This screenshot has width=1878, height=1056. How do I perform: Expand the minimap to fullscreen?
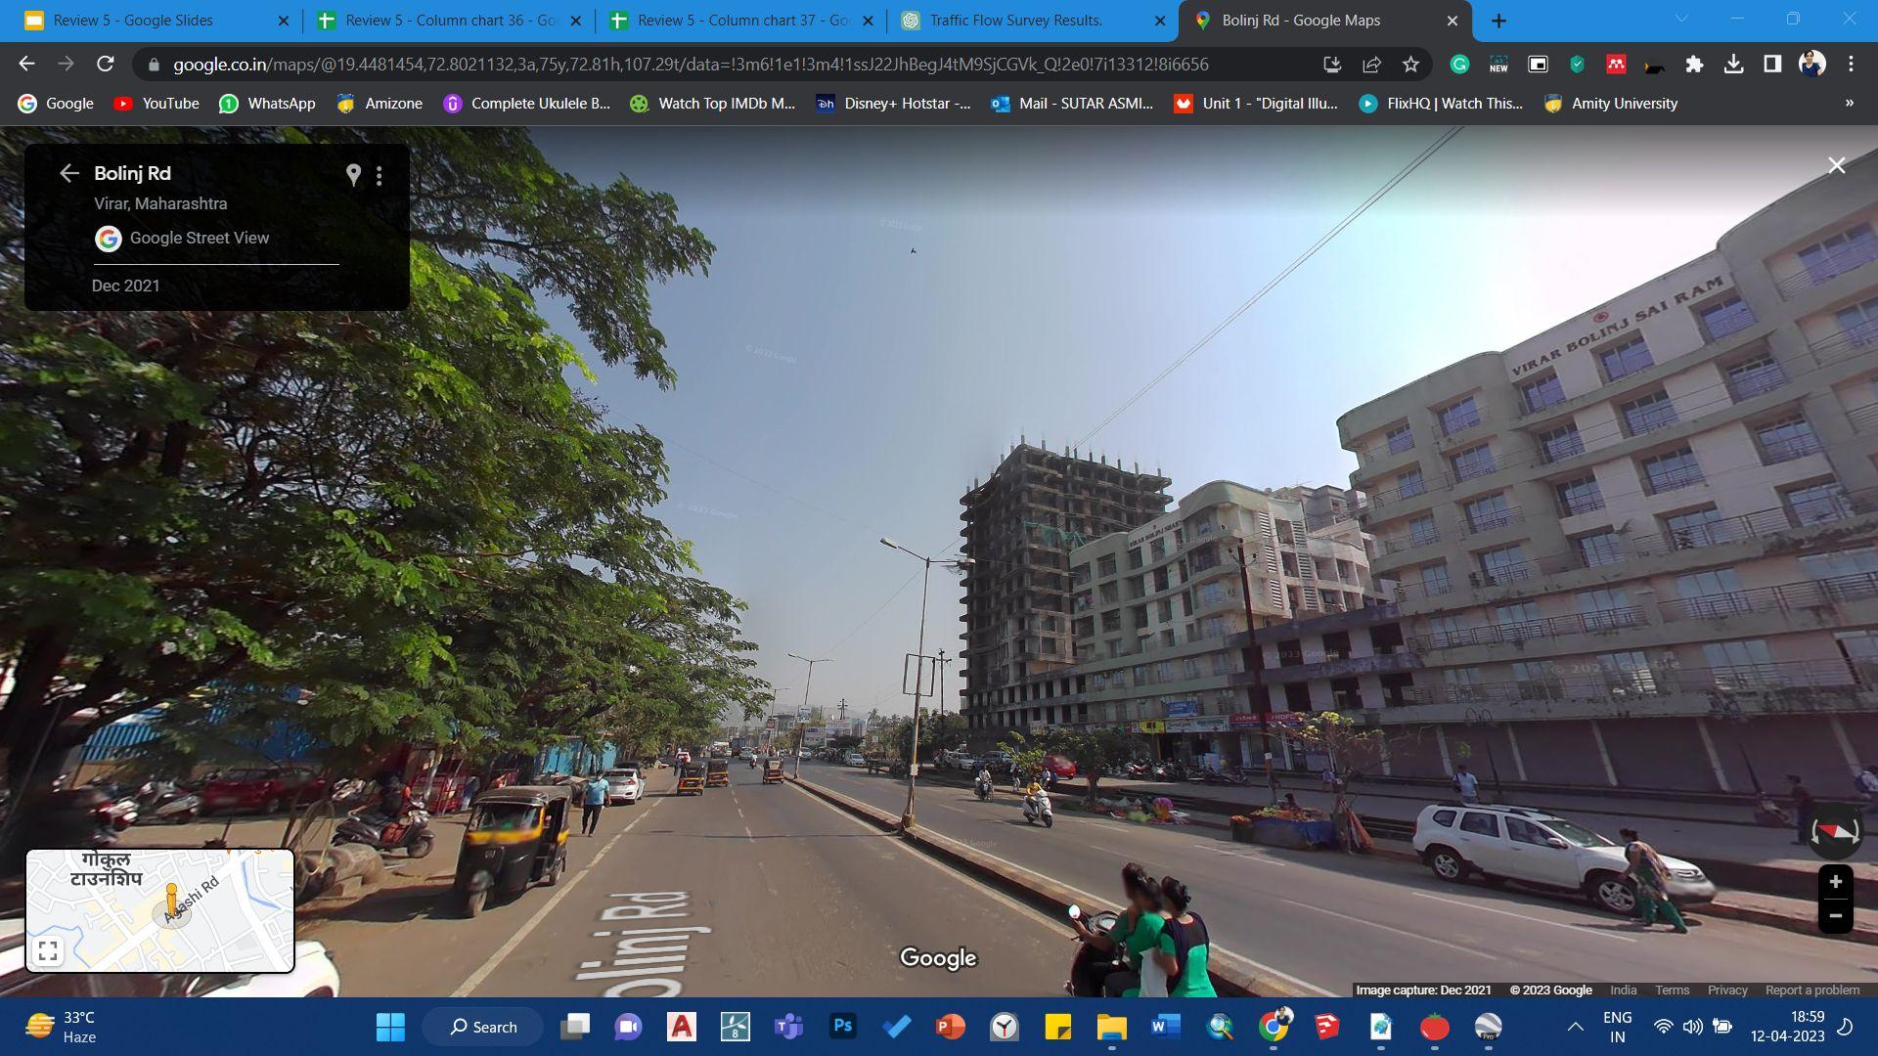coord(48,950)
